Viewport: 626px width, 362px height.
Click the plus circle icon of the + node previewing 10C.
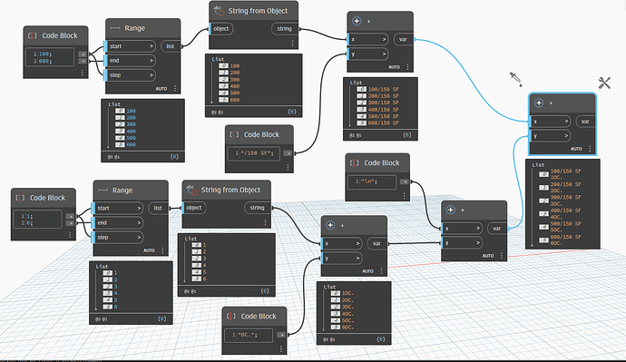pos(330,225)
